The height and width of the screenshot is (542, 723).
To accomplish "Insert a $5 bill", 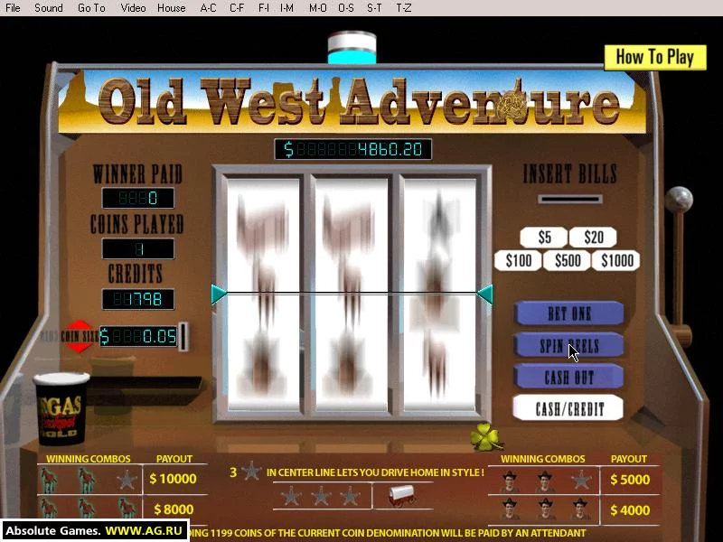I will [x=544, y=238].
